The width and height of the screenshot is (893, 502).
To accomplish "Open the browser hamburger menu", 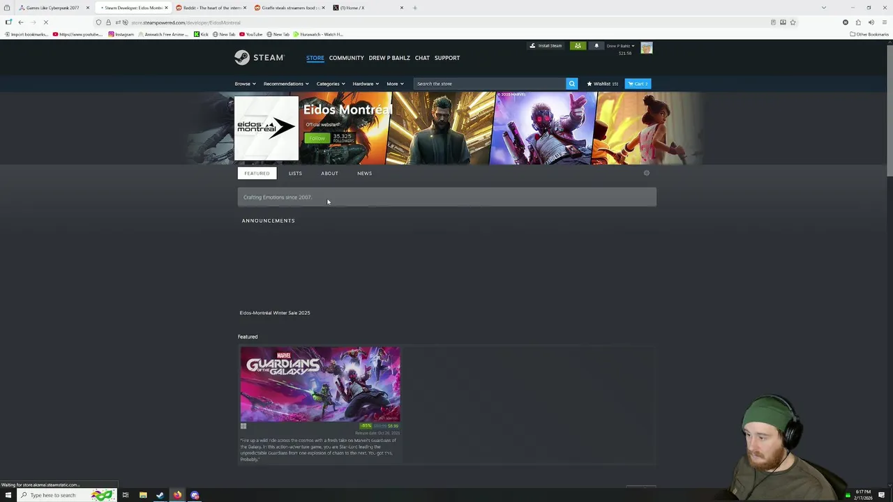I will (884, 22).
